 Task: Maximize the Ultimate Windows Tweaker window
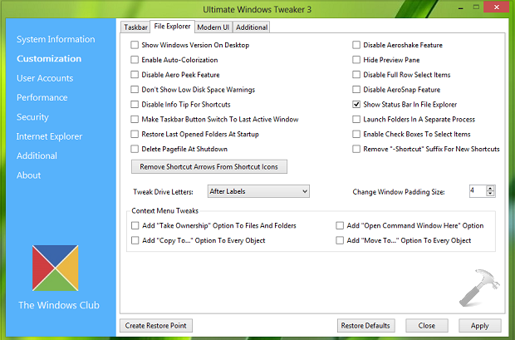tap(476, 7)
